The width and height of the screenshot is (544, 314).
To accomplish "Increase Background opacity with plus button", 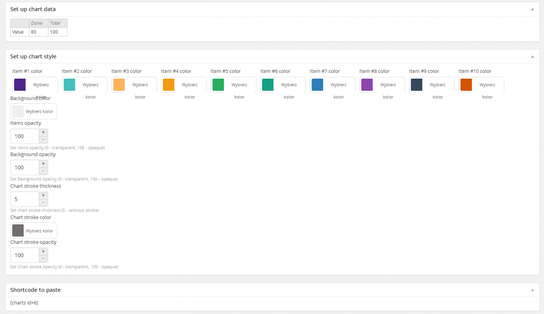I will click(43, 163).
